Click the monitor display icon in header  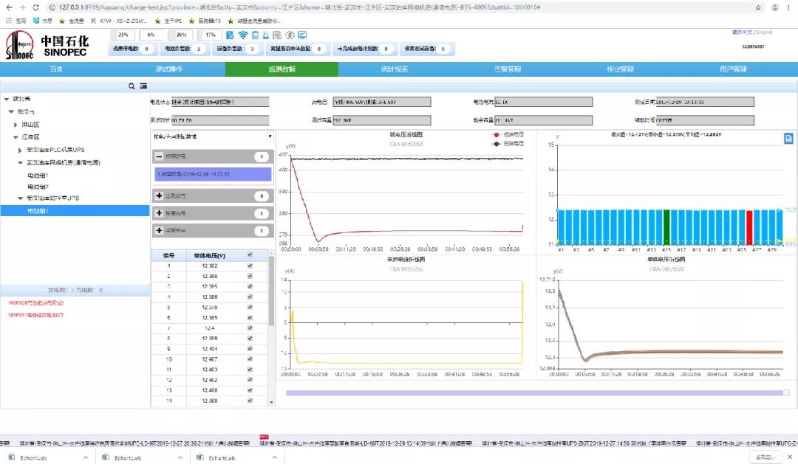[x=302, y=35]
